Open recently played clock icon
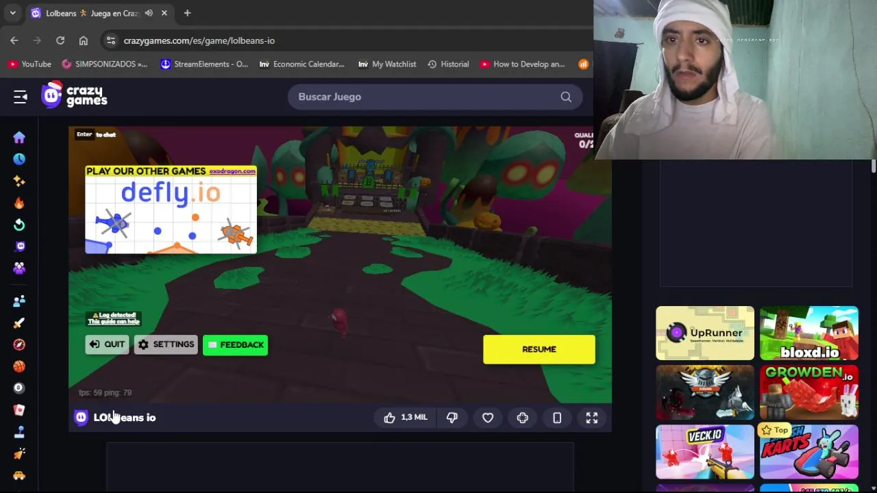This screenshot has height=493, width=877. click(19, 159)
